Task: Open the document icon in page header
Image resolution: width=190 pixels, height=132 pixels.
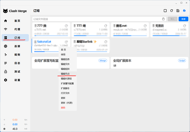Action: click(178, 11)
